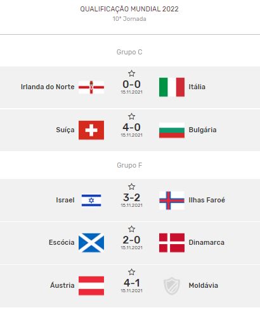
Task: Select the Switzerland flag icon
Action: pyautogui.click(x=91, y=130)
